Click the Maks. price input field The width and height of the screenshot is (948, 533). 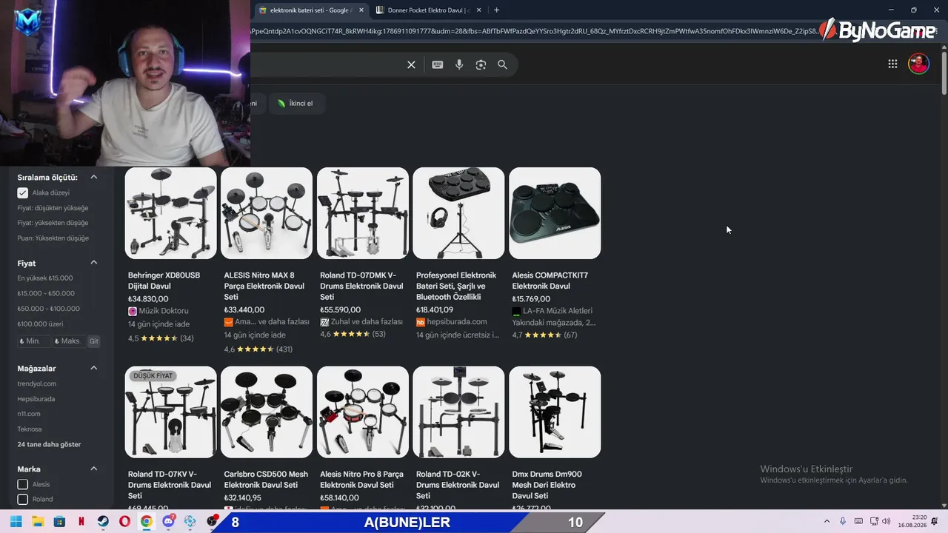(69, 341)
